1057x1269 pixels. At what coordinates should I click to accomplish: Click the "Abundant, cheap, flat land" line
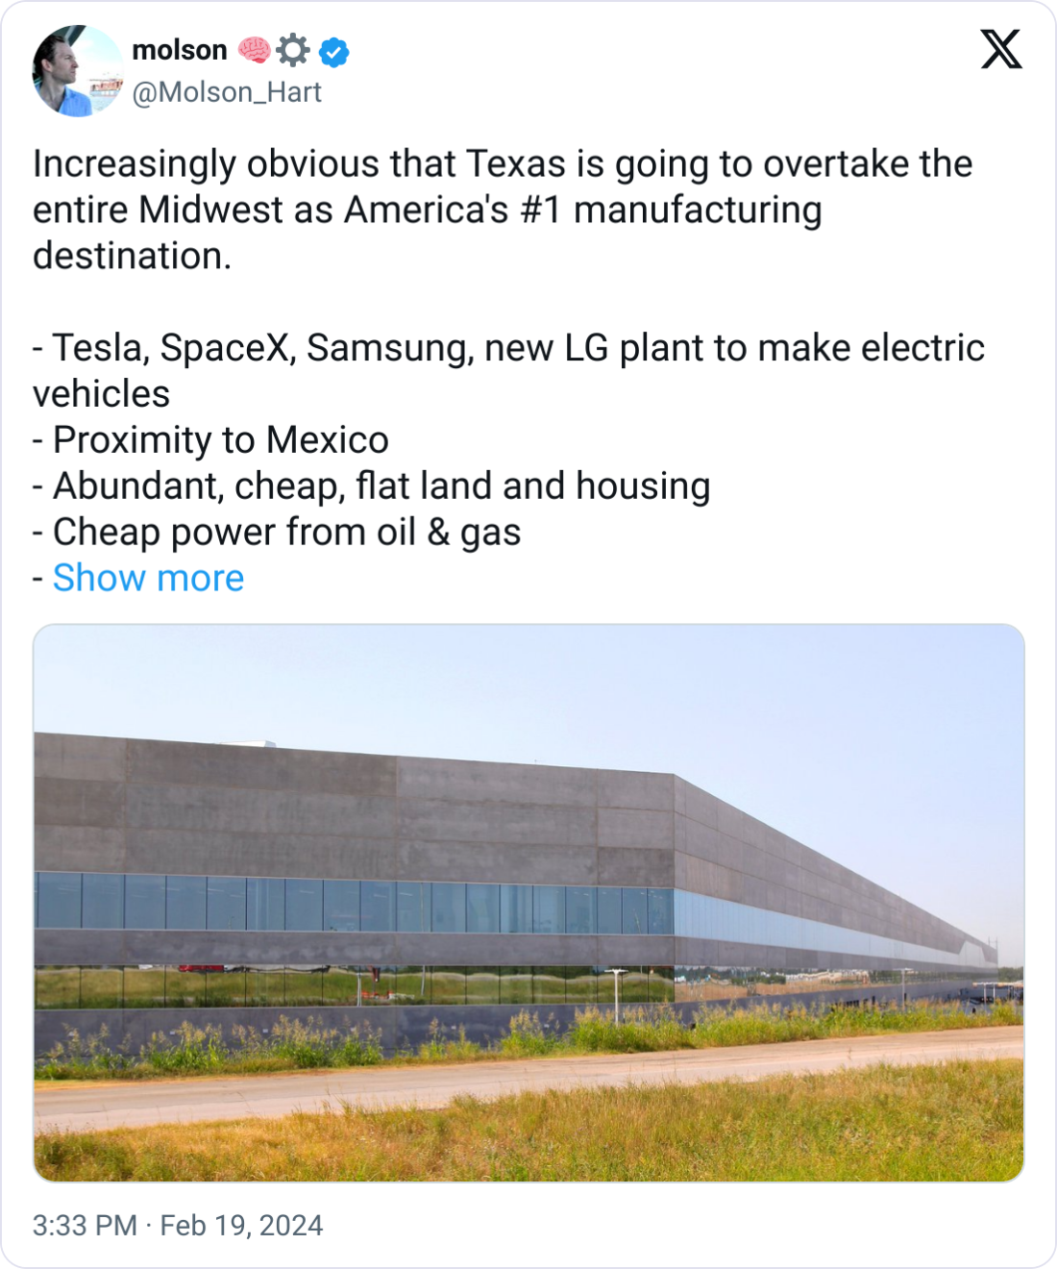click(381, 486)
